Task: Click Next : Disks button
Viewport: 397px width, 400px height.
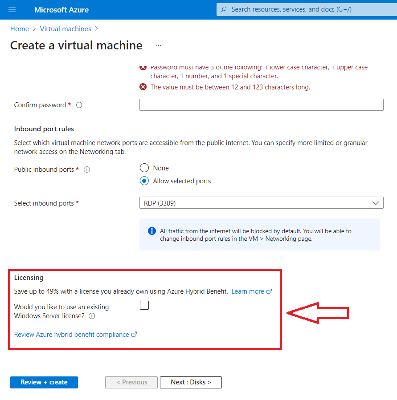Action: [x=190, y=382]
